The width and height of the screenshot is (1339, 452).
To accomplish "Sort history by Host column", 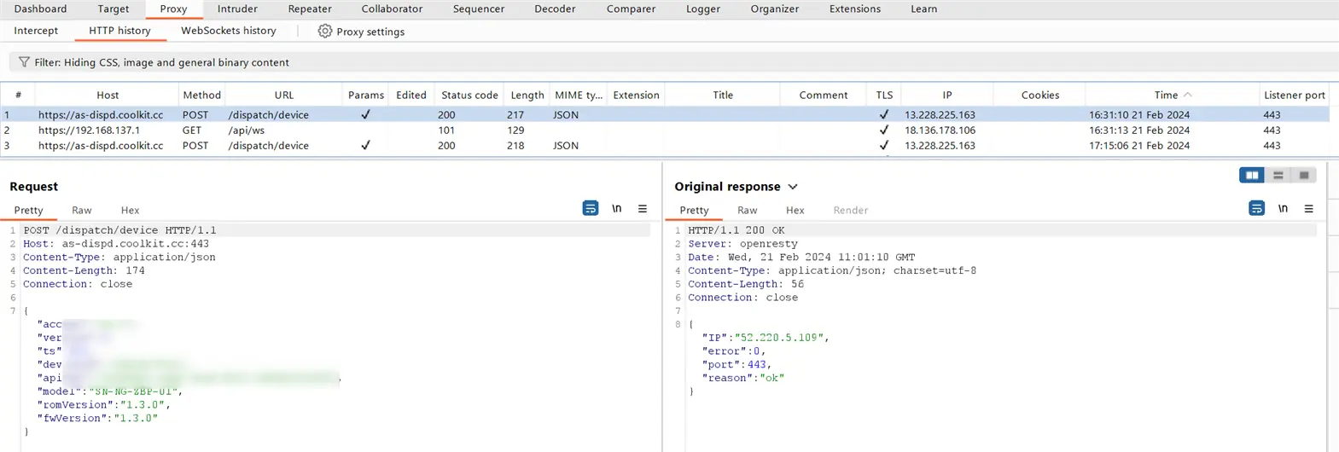I will (x=108, y=95).
